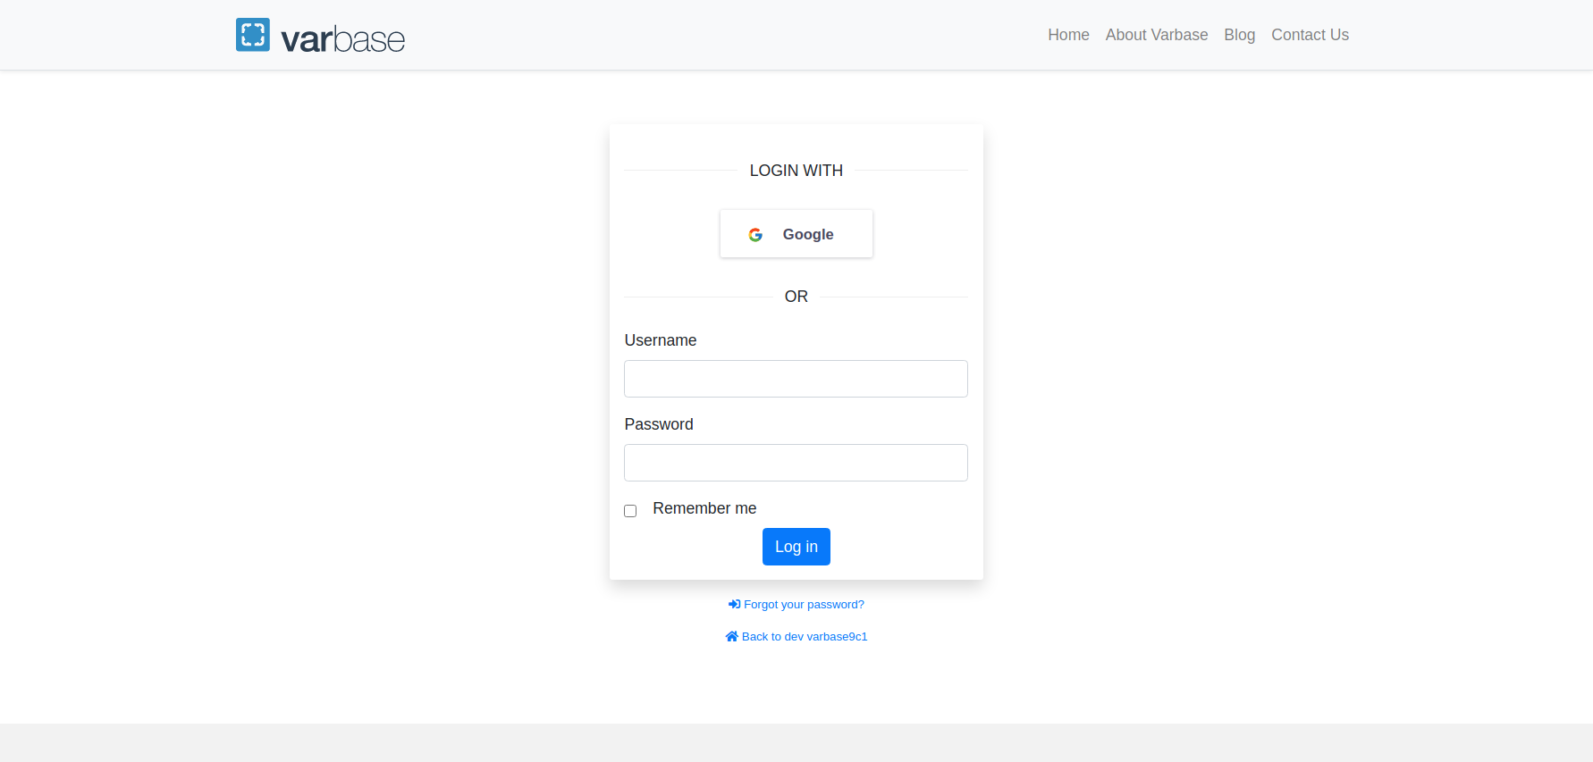Open the Blog navigation link
This screenshot has width=1593, height=762.
(1239, 35)
